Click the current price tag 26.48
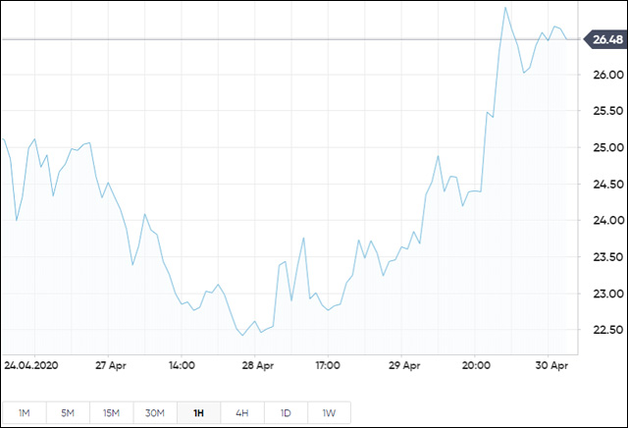The width and height of the screenshot is (628, 428). (603, 40)
